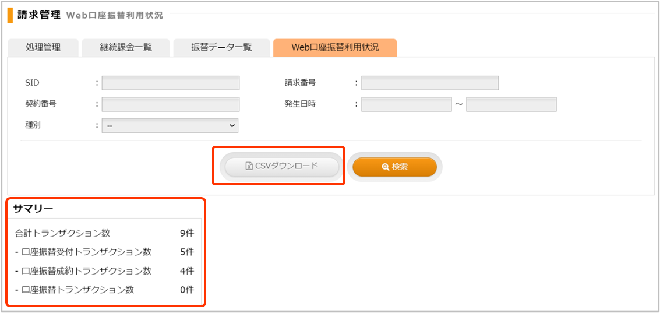Click the サマリー section heading
This screenshot has height=313, width=660.
tap(33, 208)
